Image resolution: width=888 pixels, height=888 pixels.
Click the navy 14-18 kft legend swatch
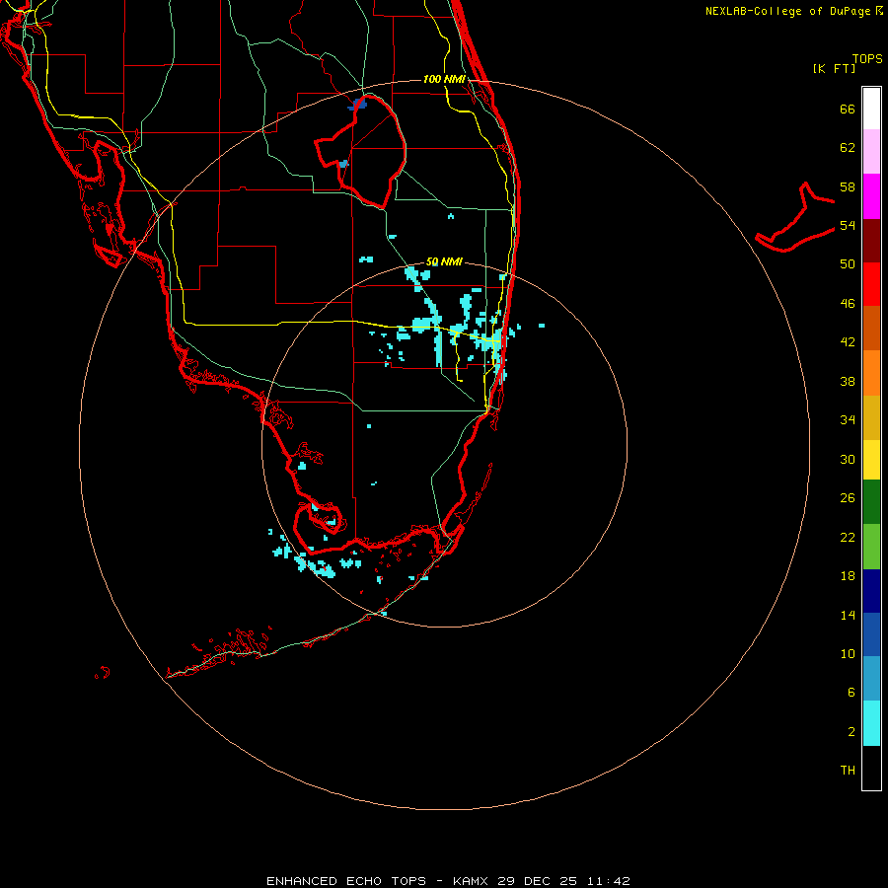click(x=871, y=591)
